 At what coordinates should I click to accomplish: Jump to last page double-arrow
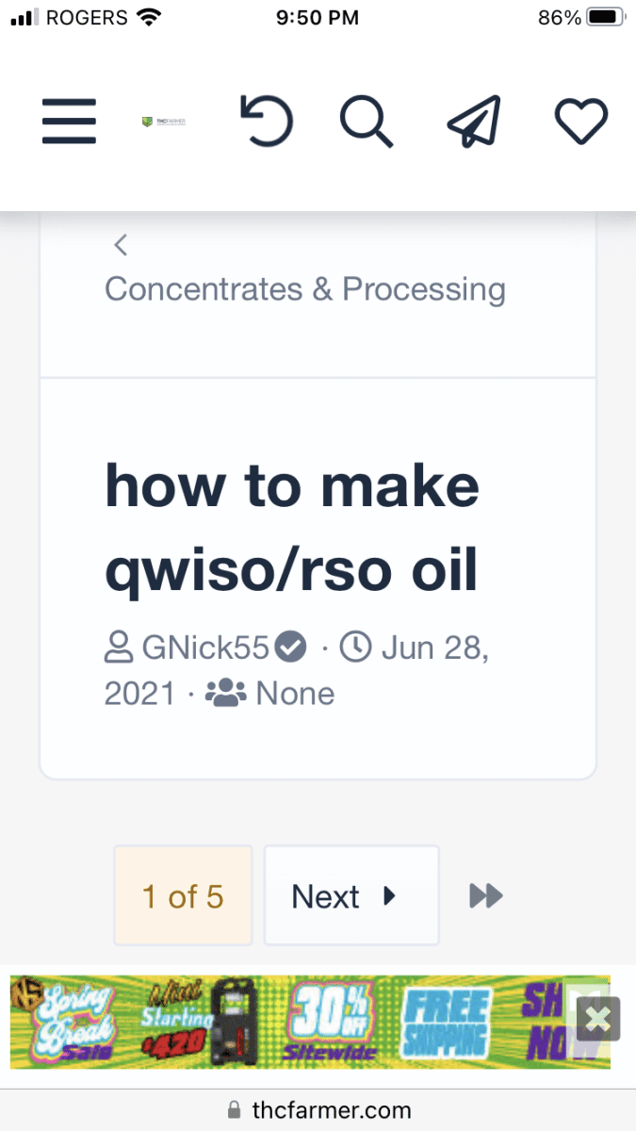tap(486, 895)
